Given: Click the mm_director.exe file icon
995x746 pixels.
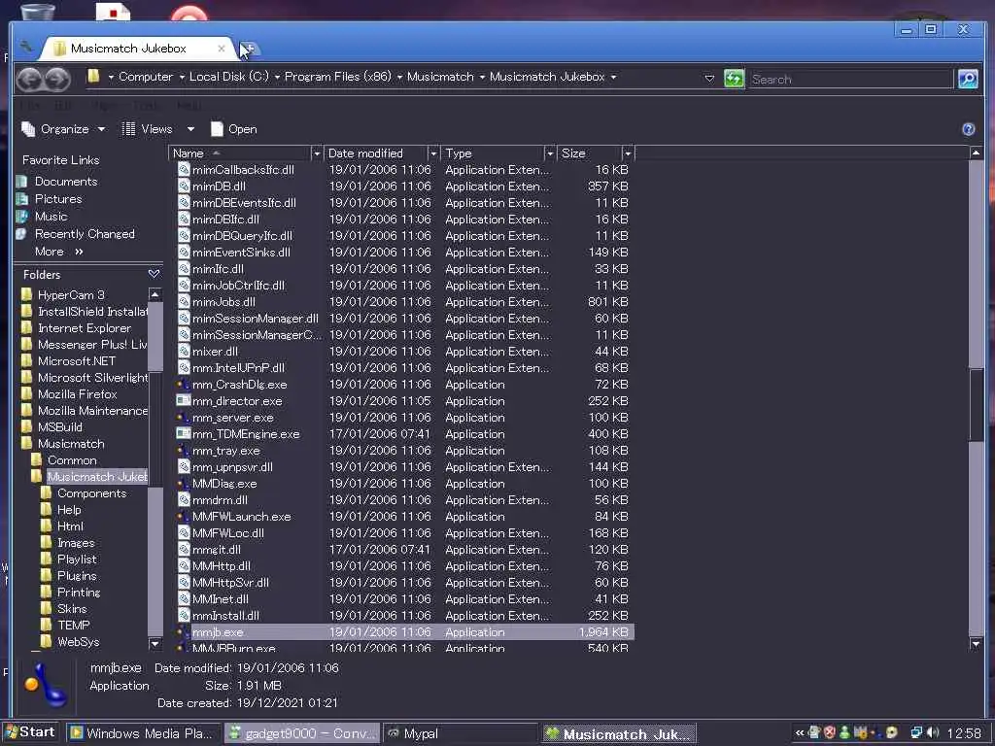Looking at the screenshot, I should coord(184,400).
